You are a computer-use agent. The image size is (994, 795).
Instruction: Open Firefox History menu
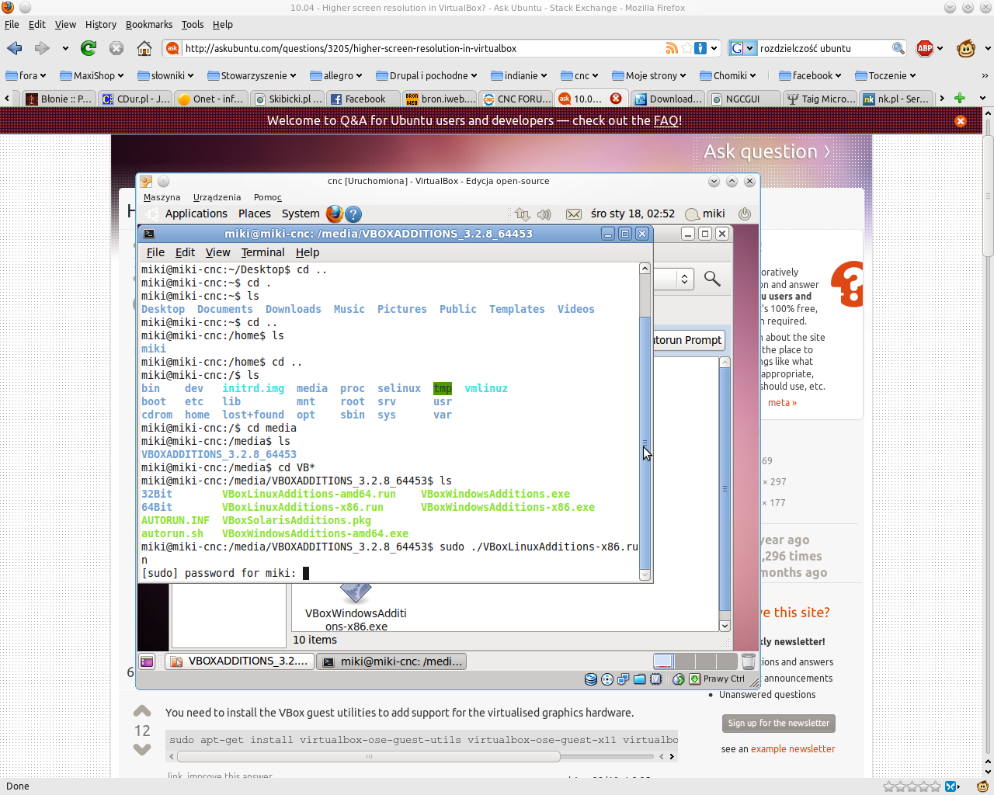pyautogui.click(x=100, y=25)
